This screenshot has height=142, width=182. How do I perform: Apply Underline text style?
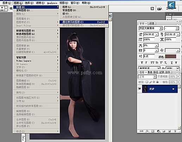pos(172,63)
